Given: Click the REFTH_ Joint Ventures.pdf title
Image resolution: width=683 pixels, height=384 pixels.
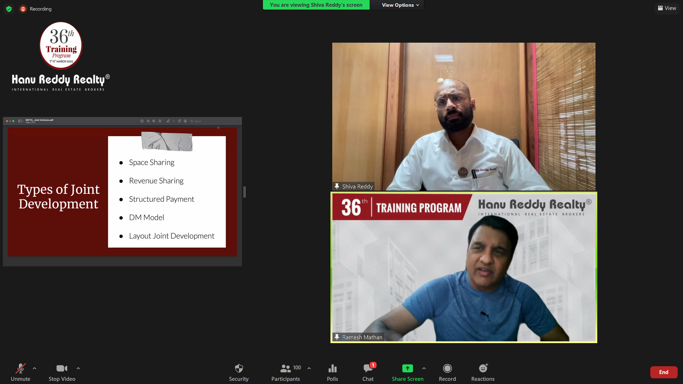Looking at the screenshot, I should click(39, 120).
